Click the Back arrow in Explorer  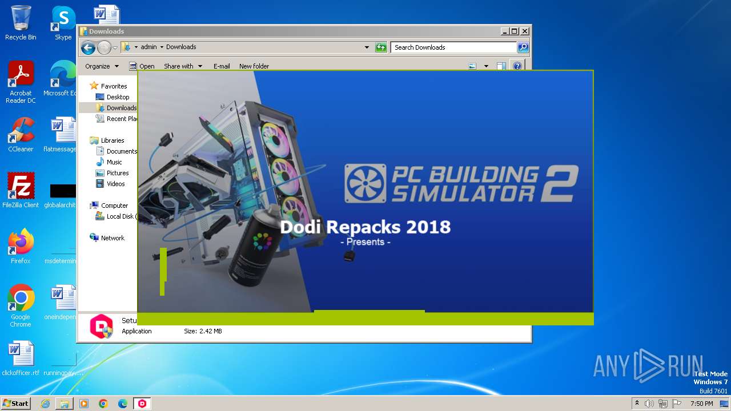88,47
